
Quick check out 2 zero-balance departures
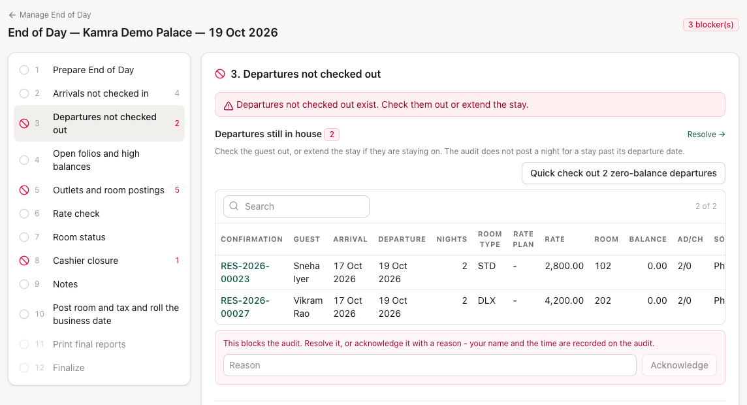coord(623,173)
